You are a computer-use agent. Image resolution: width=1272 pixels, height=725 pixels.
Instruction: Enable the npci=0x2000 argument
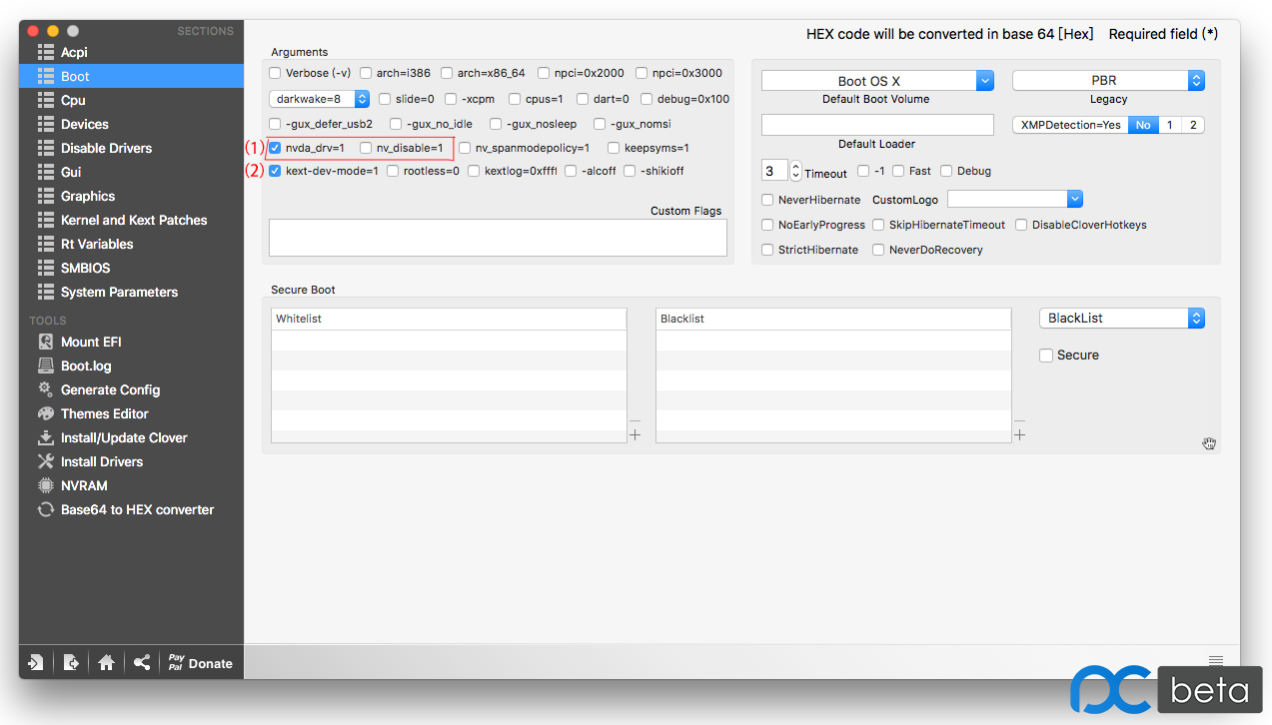[544, 73]
